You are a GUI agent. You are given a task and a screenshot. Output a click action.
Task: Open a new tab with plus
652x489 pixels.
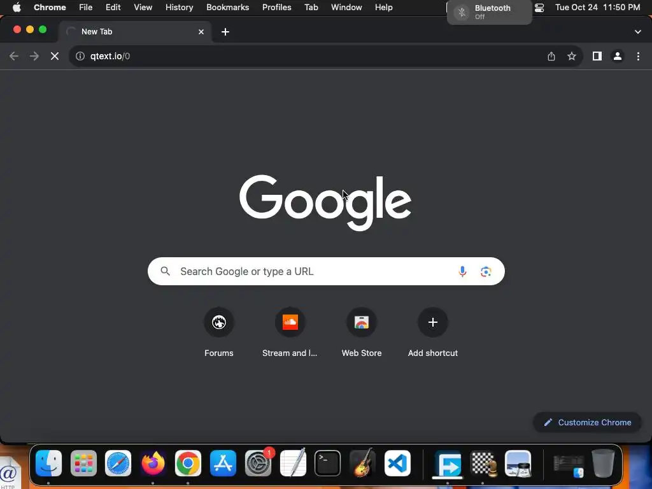225,32
